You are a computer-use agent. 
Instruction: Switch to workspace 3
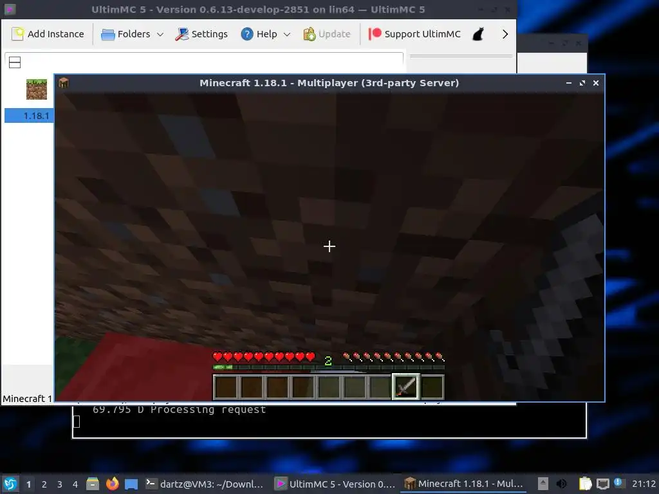(60, 484)
